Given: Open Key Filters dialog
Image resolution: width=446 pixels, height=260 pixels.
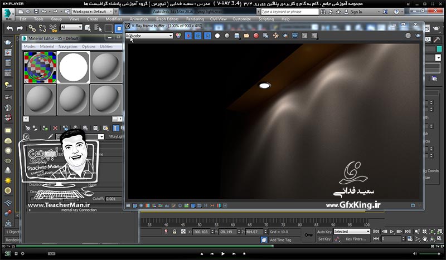Looking at the screenshot, I should (356, 239).
